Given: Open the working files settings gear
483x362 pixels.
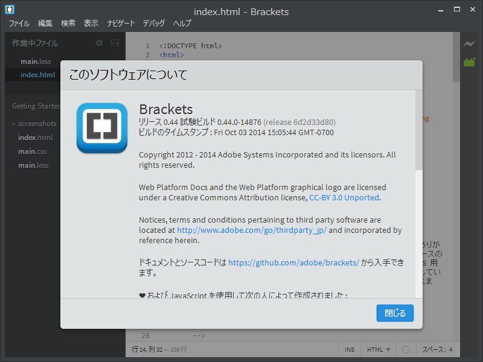Looking at the screenshot, I should (x=98, y=43).
